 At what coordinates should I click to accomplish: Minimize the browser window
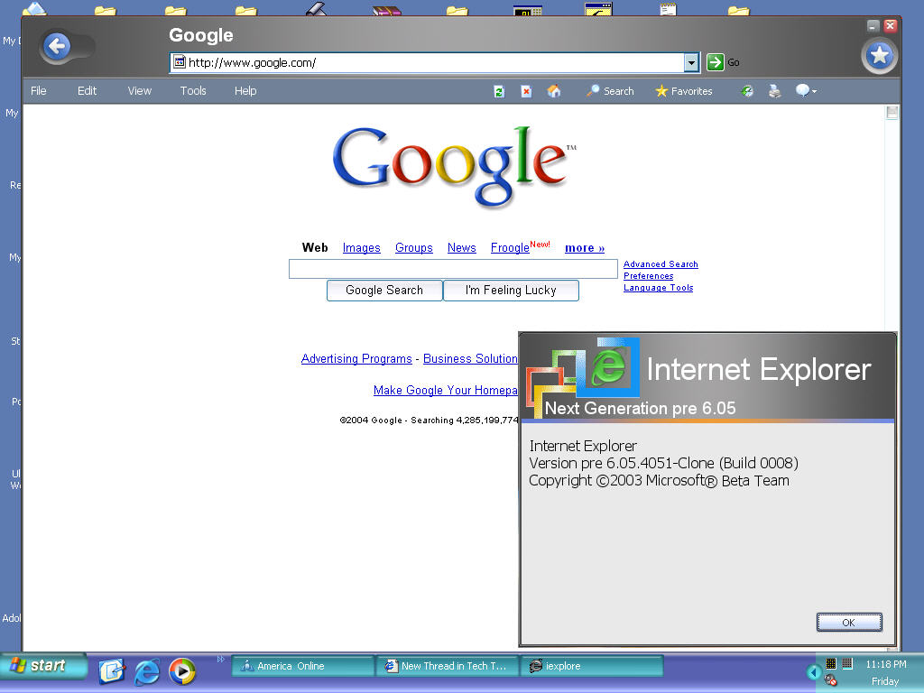(873, 25)
